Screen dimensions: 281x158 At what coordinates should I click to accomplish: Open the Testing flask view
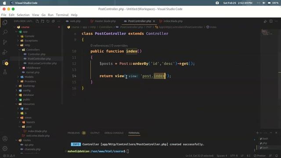[x=5, y=72]
